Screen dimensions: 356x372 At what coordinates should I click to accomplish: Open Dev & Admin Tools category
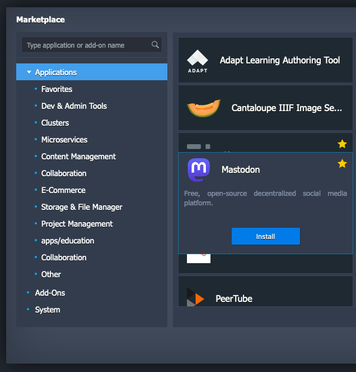74,106
